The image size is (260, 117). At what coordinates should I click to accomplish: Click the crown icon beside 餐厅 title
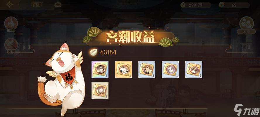(x=57, y=5)
